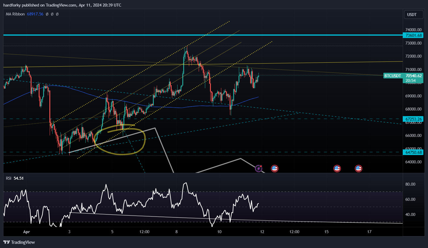428x248 pixels.
Task: Click the current price label 70540.62
Action: coord(413,76)
